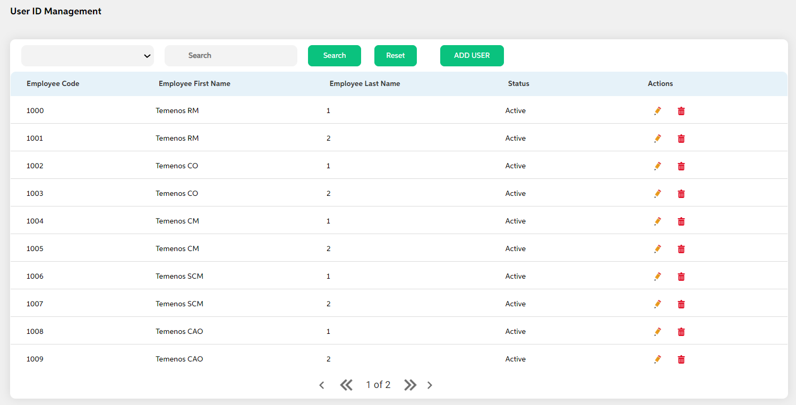Click the 1 of 2 page indicator
The image size is (796, 405).
(378, 385)
